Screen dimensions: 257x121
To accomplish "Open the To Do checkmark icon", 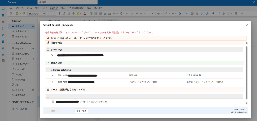I will click(3, 35).
